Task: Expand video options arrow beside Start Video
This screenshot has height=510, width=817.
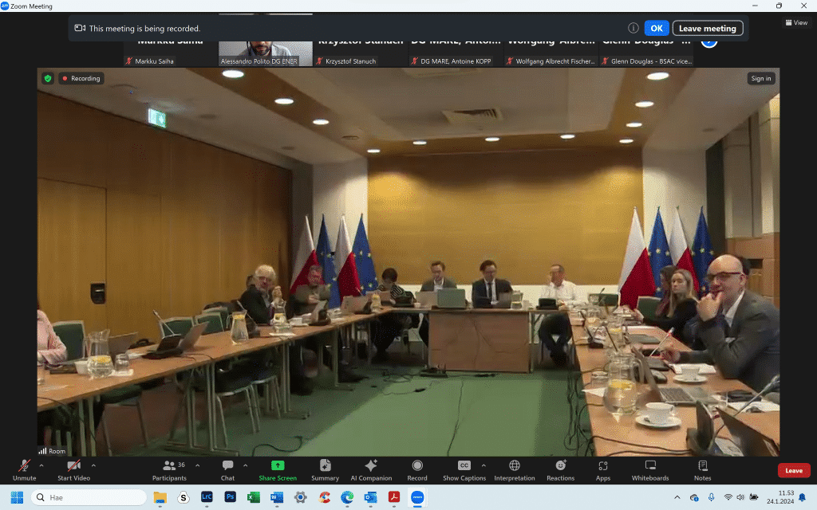Action: point(94,465)
